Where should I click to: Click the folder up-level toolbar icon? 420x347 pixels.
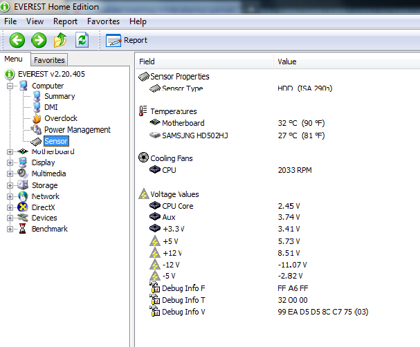60,40
